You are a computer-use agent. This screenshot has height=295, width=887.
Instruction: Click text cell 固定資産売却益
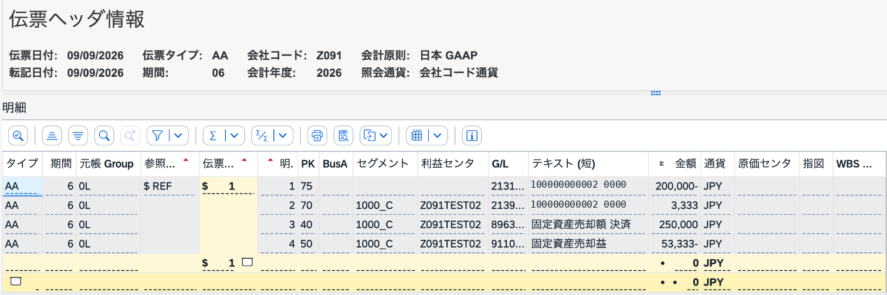[x=588, y=243]
